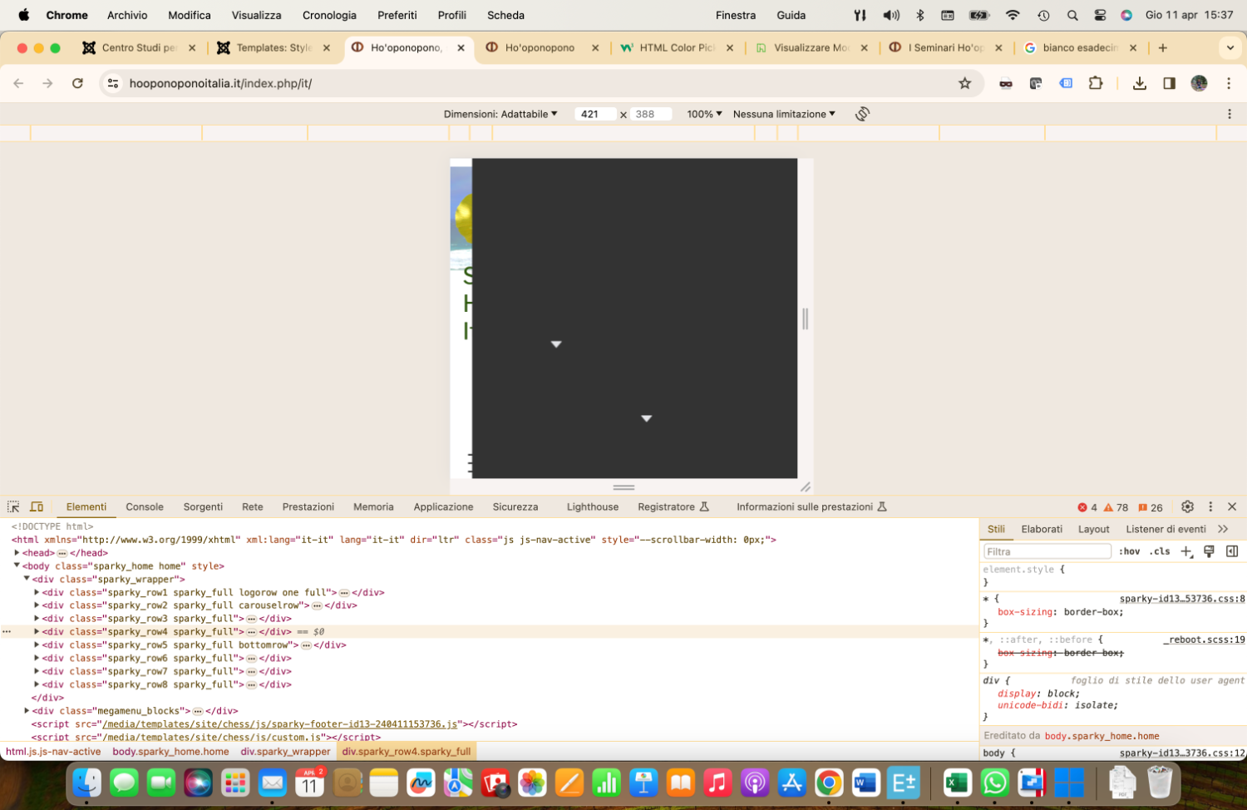The width and height of the screenshot is (1247, 810).
Task: Toggle the rendering emulations paintbrush icon
Action: tap(1210, 551)
